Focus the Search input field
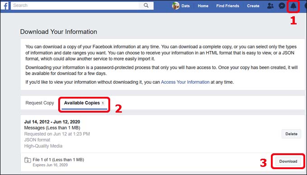 click(75, 5)
